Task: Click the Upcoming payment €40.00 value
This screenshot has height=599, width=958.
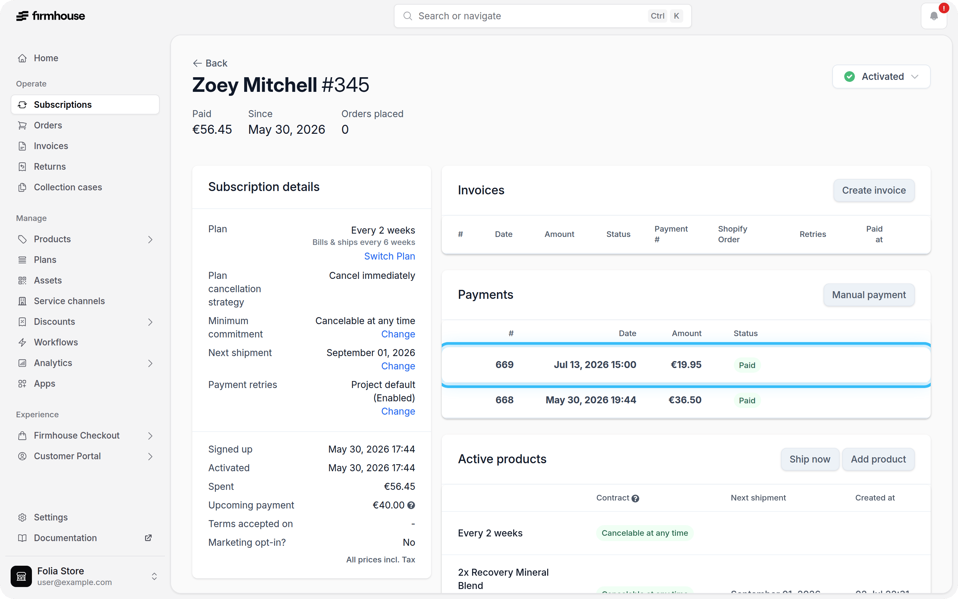Action: click(x=388, y=505)
